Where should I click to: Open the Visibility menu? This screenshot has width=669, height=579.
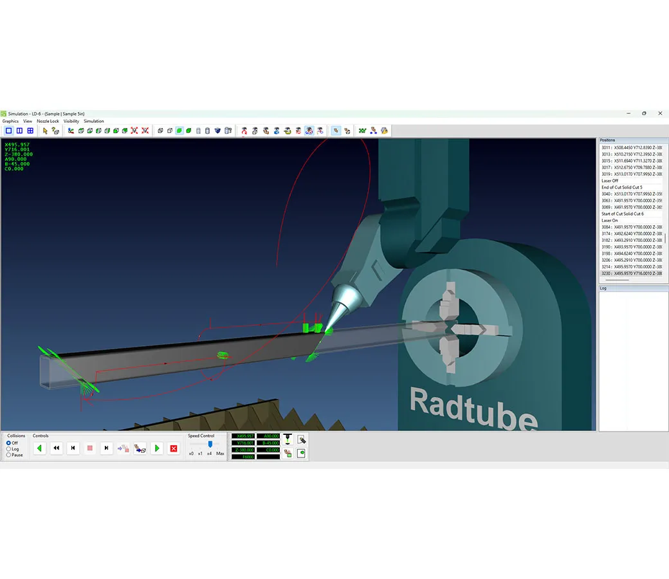[71, 121]
